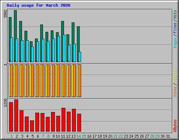Click day 21 on the date axis
Screen dimensions: 179x140
(x=115, y=136)
